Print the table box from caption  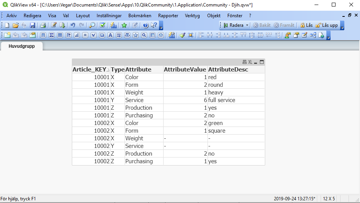click(245, 62)
